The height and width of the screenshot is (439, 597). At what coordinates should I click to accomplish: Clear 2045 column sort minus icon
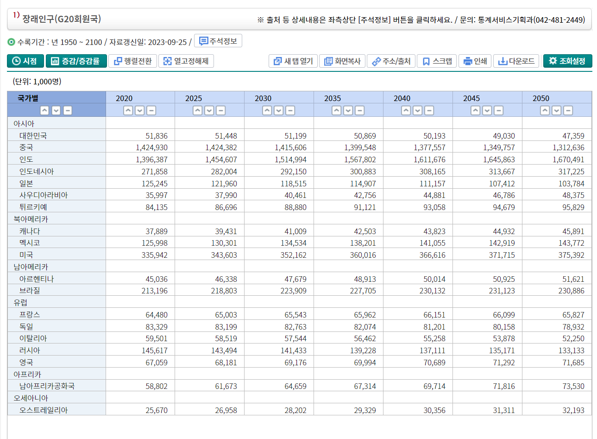[x=498, y=110]
